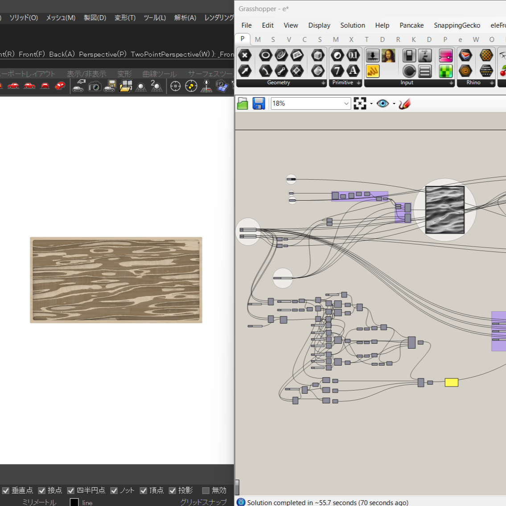Select the Boolean parameter in the Primitive panel

point(337,56)
